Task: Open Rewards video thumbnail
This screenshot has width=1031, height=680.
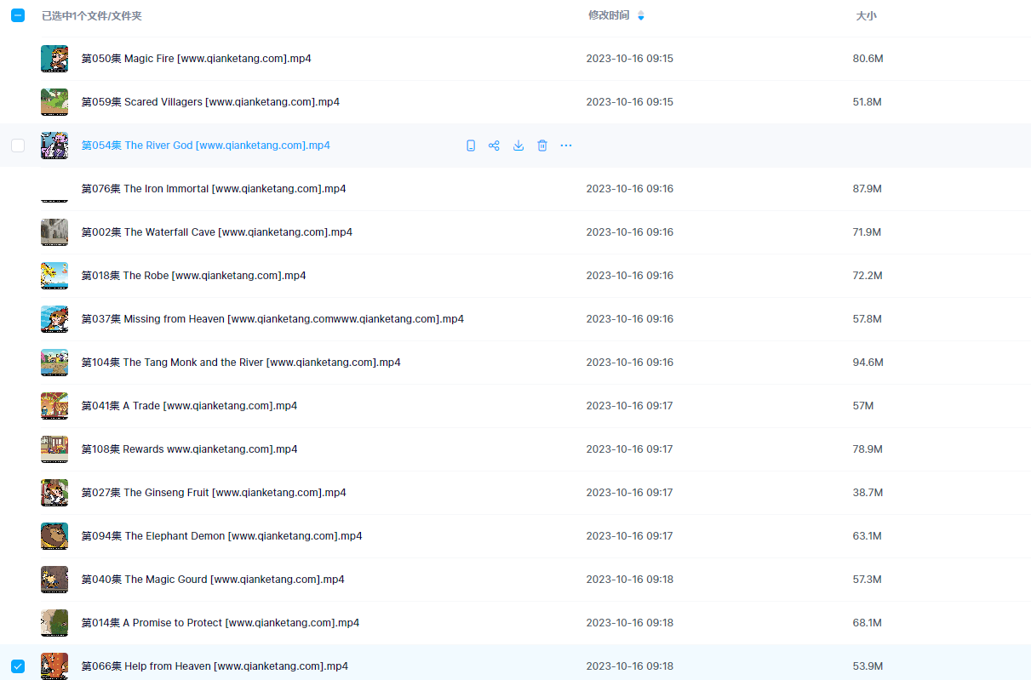Action: click(x=54, y=449)
